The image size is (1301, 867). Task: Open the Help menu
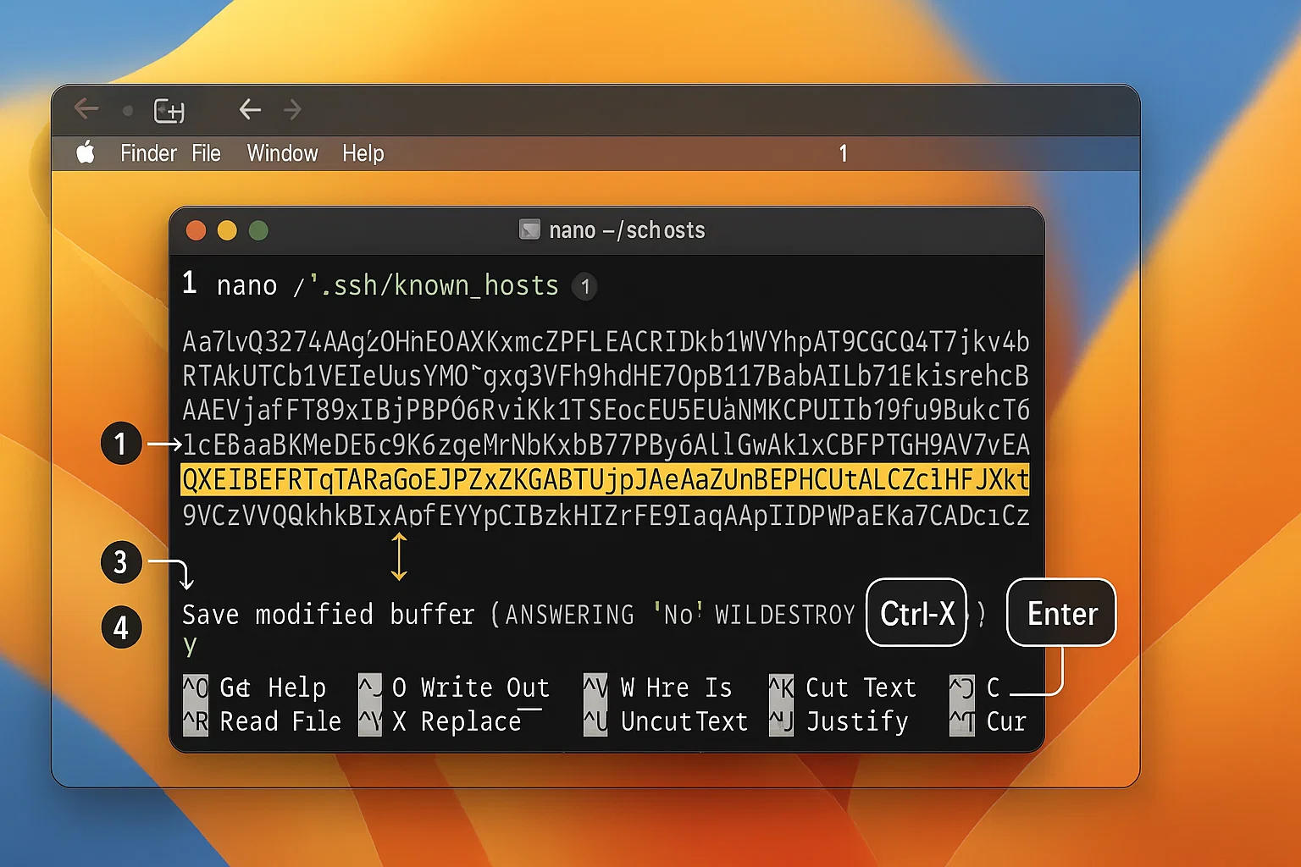point(363,153)
